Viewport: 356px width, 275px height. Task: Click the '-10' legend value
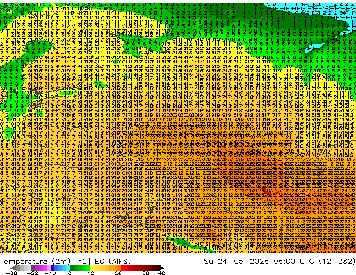50,273
